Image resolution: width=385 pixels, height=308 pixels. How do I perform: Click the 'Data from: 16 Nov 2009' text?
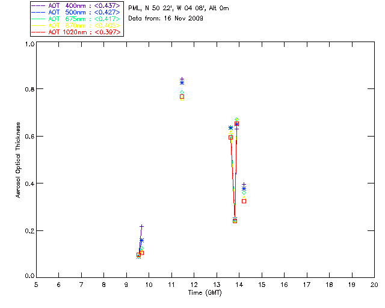(165, 19)
